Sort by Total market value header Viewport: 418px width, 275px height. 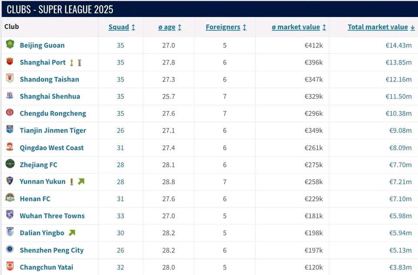pos(381,27)
